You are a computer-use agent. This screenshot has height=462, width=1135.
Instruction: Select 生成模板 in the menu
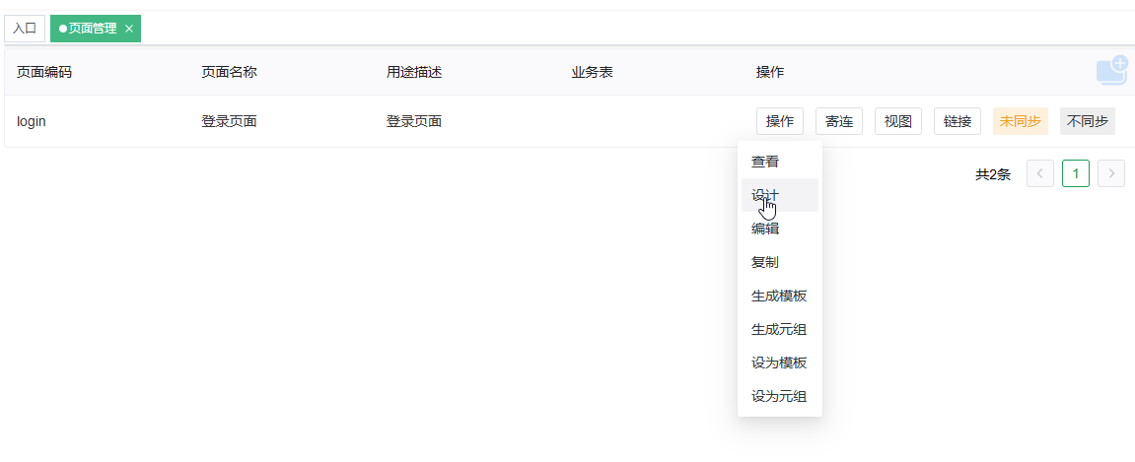pos(780,296)
